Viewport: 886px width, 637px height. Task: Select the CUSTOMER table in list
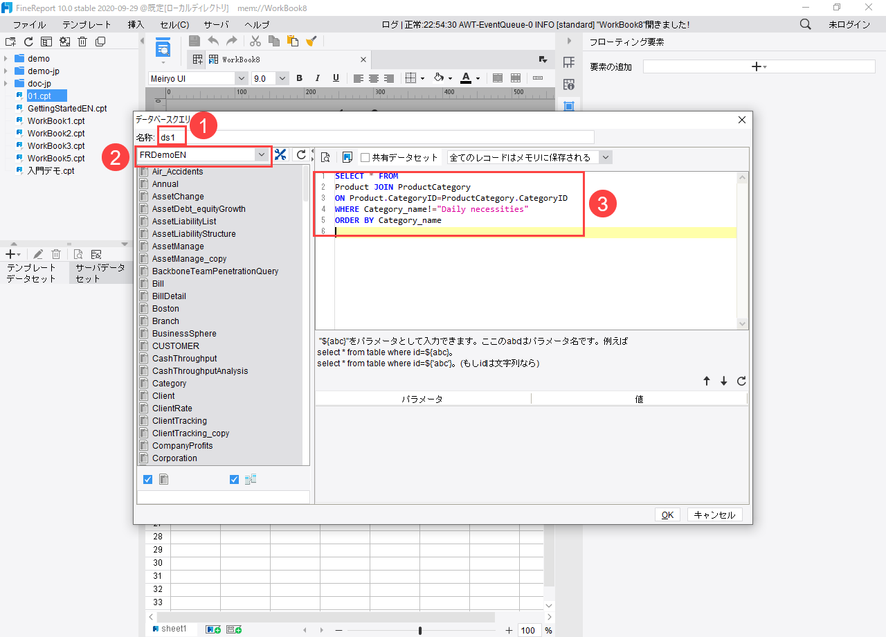[x=176, y=346]
